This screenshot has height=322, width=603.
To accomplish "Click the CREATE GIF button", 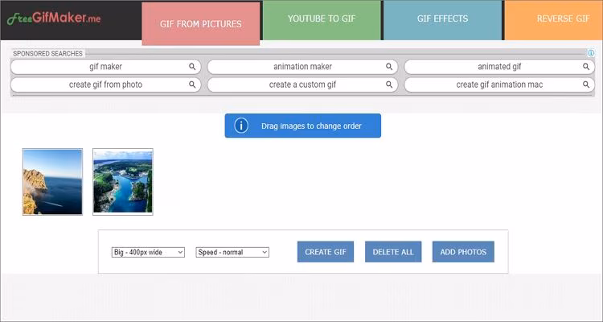I will tap(326, 252).
